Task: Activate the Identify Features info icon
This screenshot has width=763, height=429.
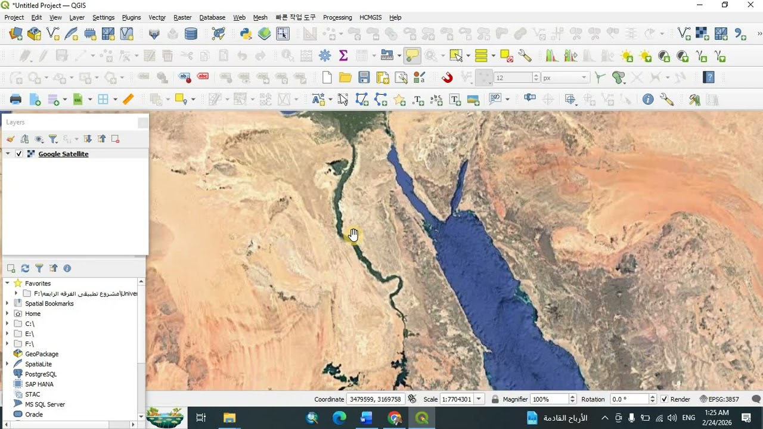Action: [x=648, y=100]
